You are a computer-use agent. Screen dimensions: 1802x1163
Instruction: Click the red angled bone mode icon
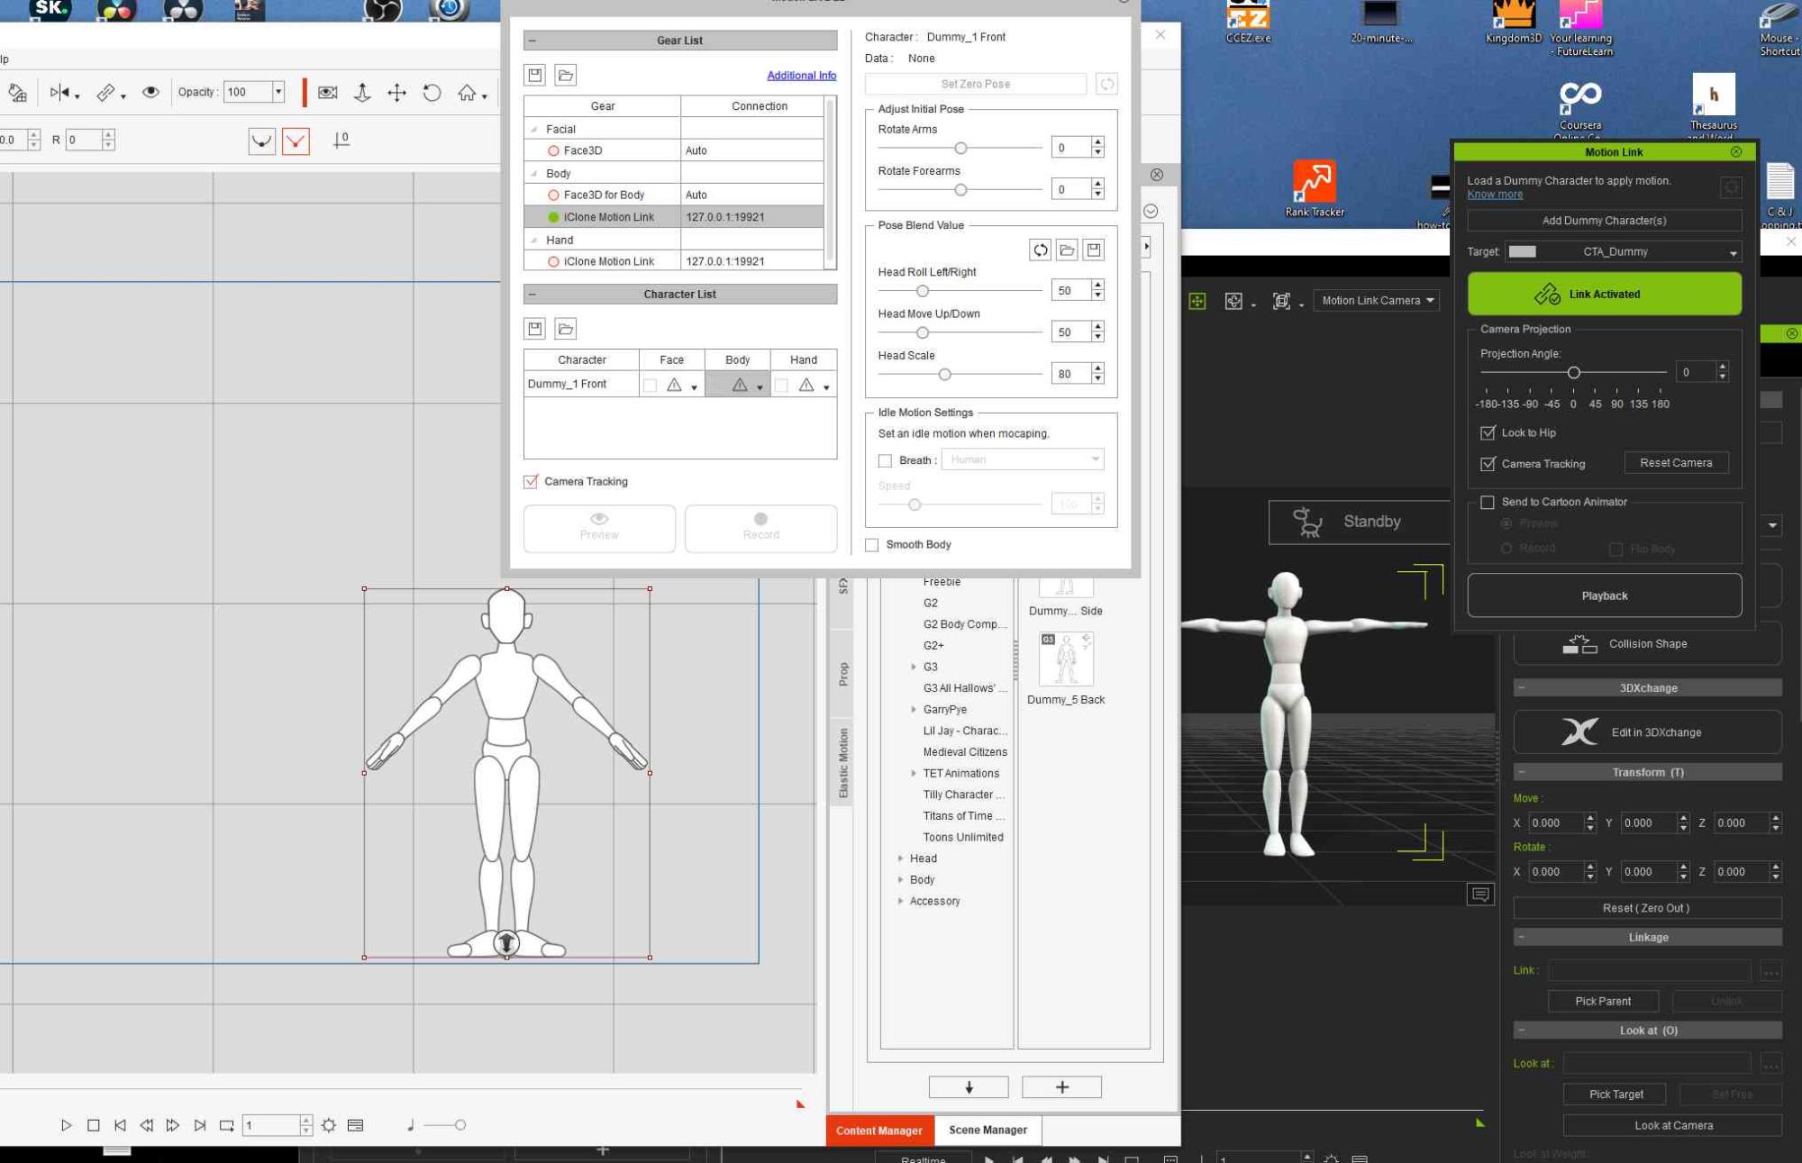pyautogui.click(x=296, y=141)
